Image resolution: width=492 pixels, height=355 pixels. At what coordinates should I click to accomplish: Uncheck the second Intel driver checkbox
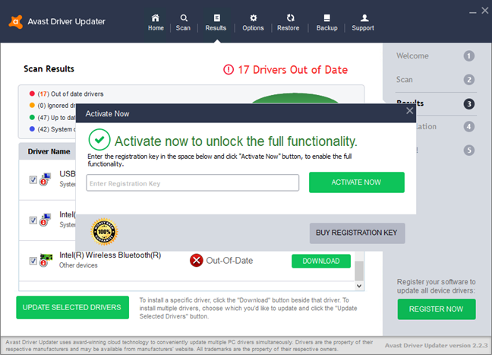pyautogui.click(x=33, y=220)
